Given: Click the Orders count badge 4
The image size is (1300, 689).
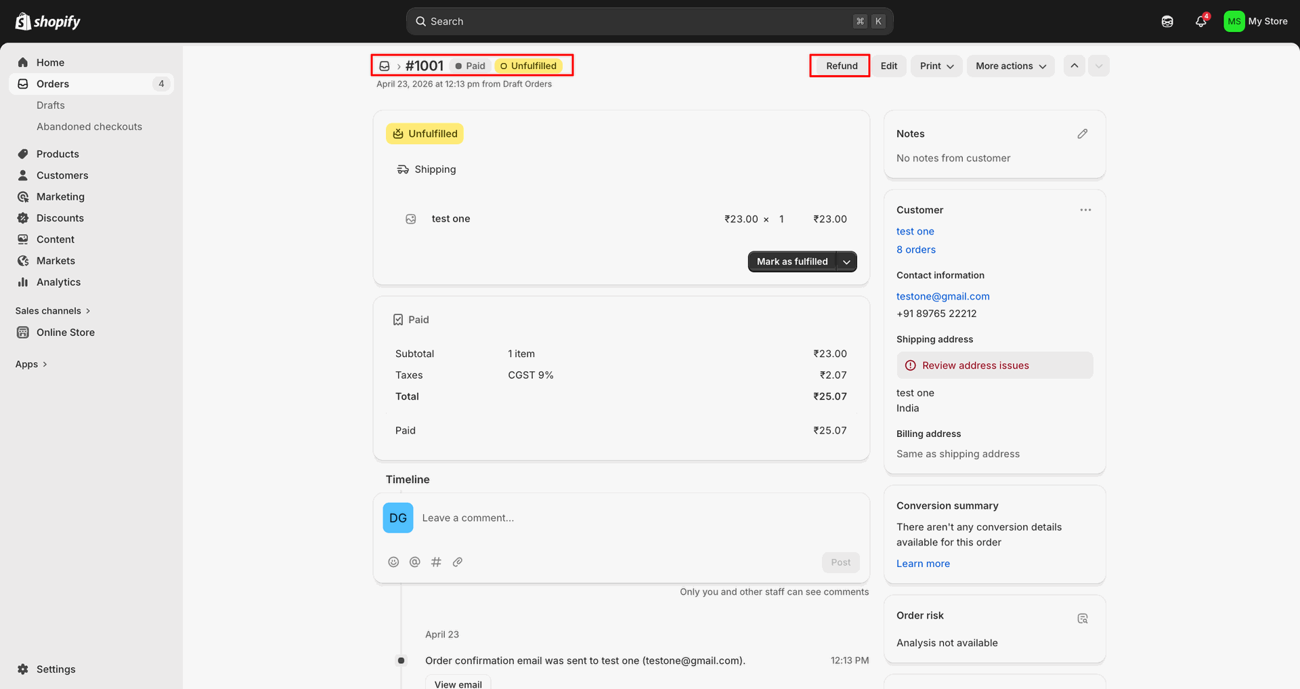Looking at the screenshot, I should tap(161, 84).
